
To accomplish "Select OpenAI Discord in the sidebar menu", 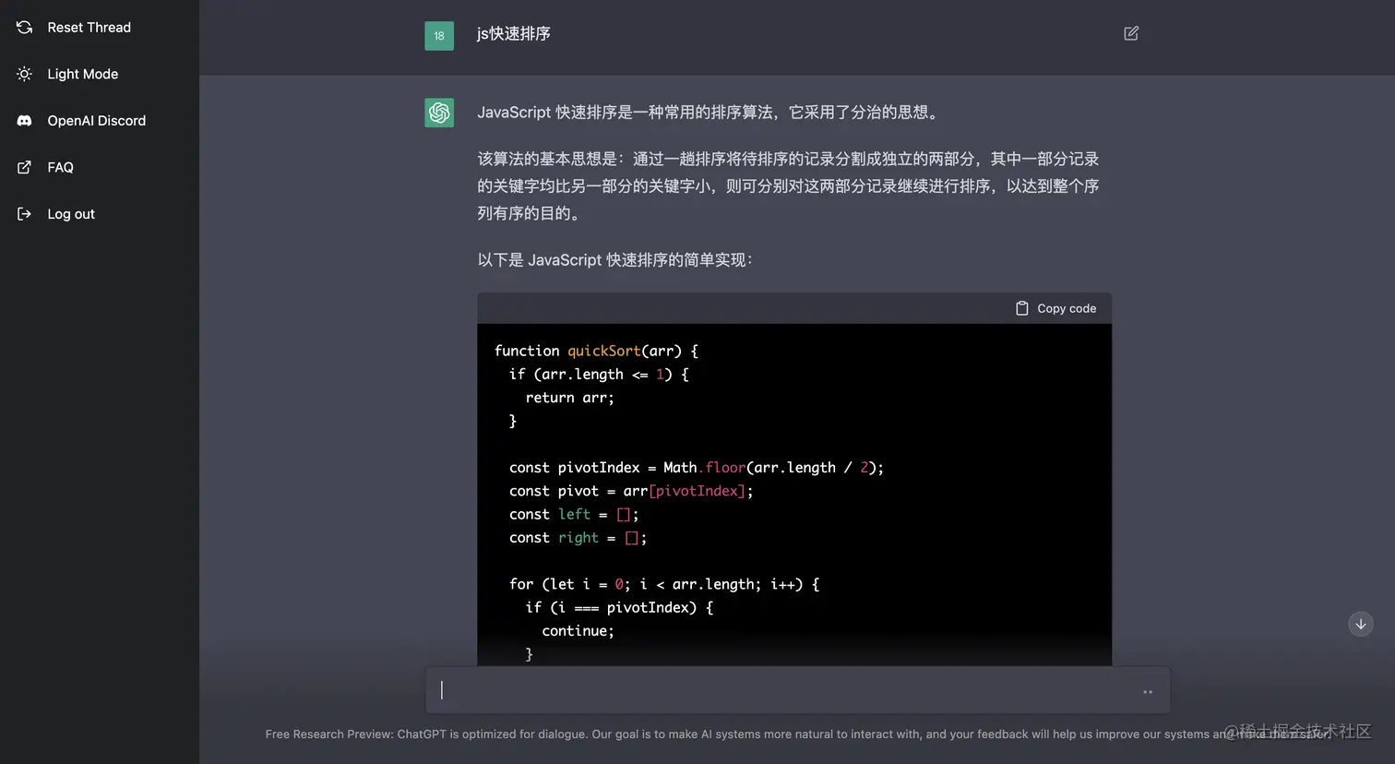I will click(96, 120).
